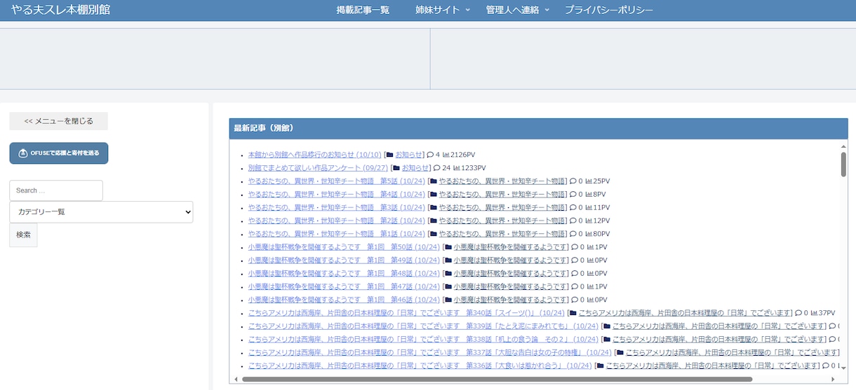The width and height of the screenshot is (856, 390).
Task: Click bar chart icon next to 1233PV
Action: coord(457,168)
